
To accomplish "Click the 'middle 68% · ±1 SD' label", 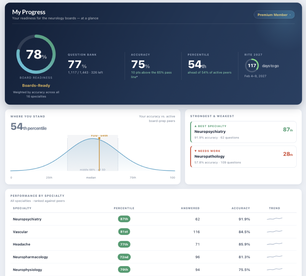I will (x=93, y=170).
